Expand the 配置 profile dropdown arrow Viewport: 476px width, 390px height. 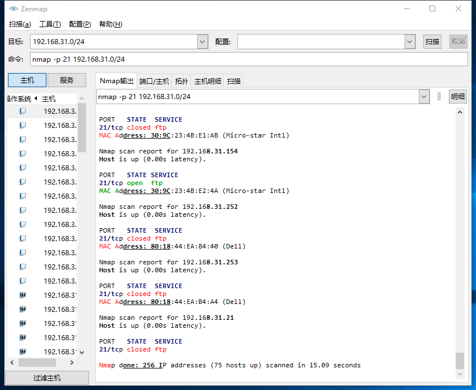point(410,41)
